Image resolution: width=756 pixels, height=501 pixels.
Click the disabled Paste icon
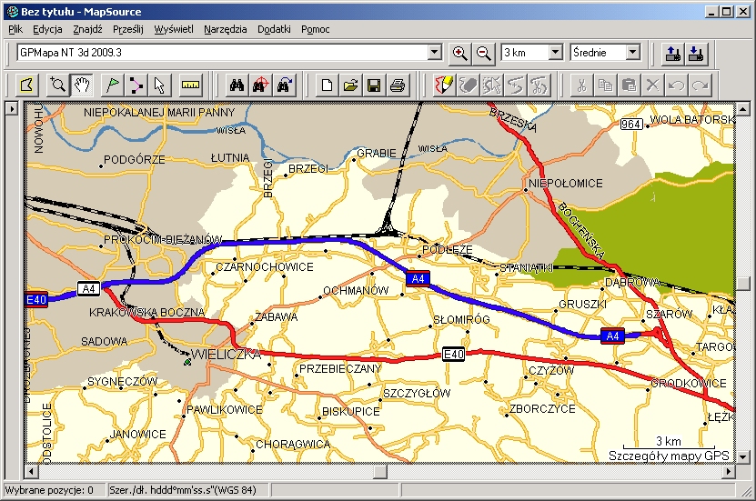coord(629,85)
